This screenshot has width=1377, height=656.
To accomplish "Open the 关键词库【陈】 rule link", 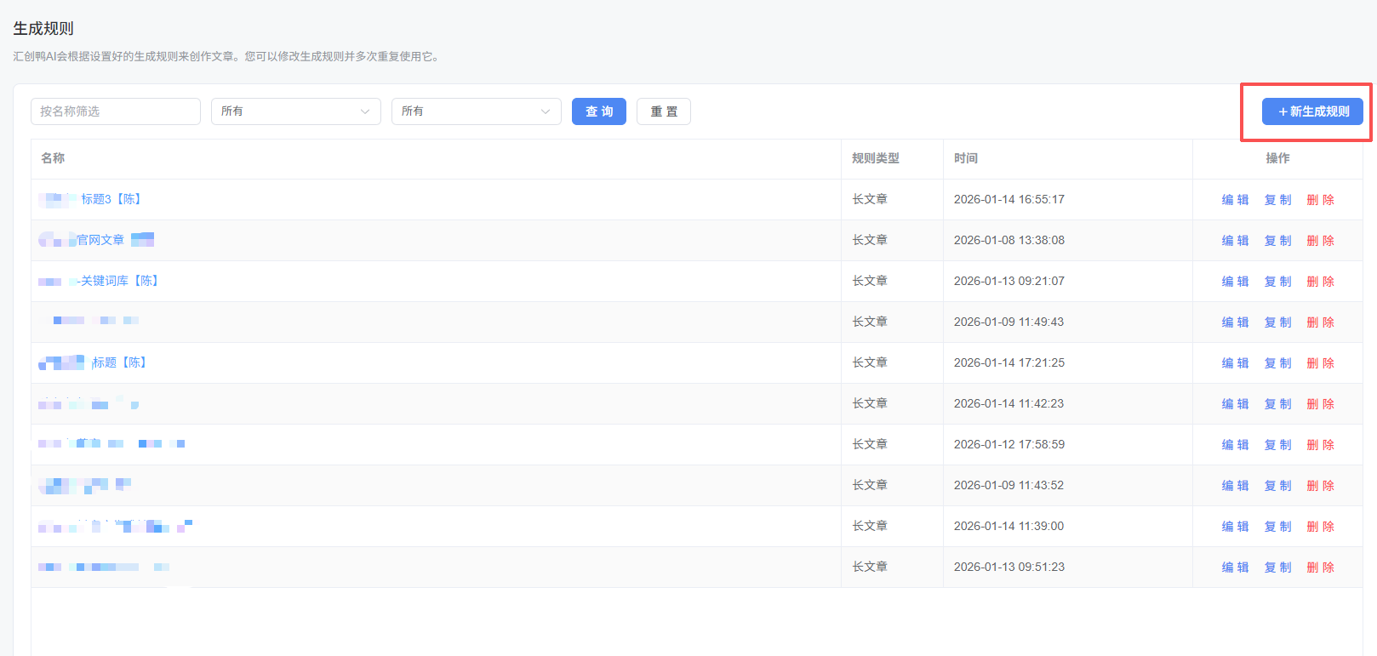I will point(119,281).
